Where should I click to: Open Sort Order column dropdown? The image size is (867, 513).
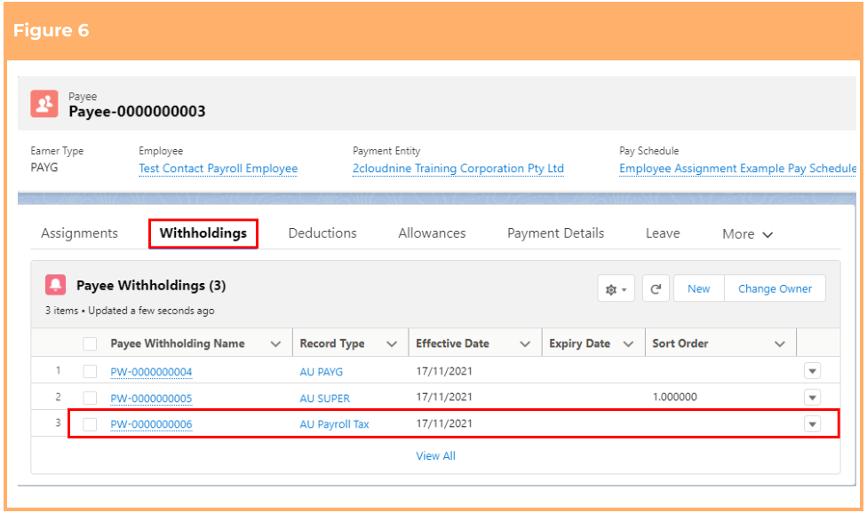pos(780,344)
